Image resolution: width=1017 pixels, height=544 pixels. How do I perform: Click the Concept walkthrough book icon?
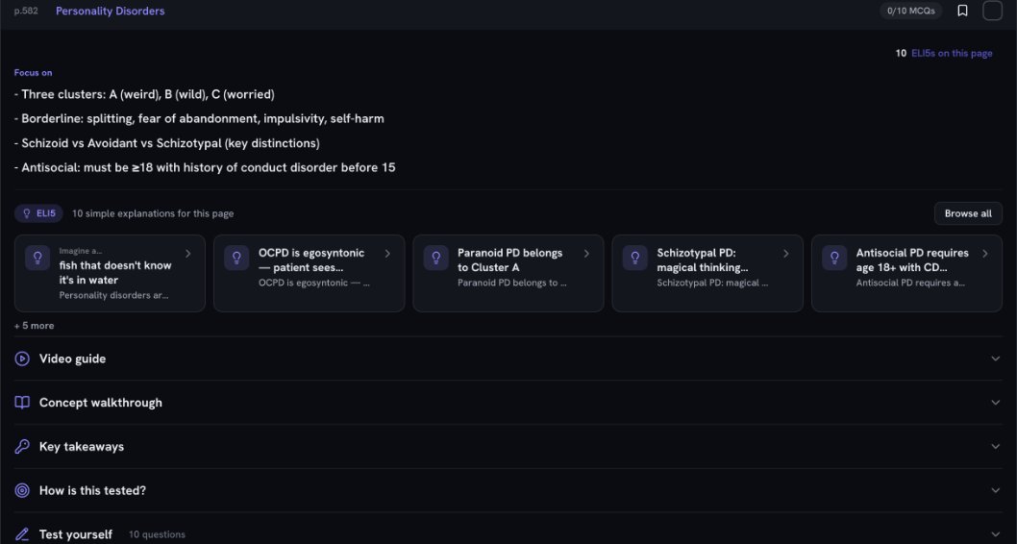[x=22, y=403]
